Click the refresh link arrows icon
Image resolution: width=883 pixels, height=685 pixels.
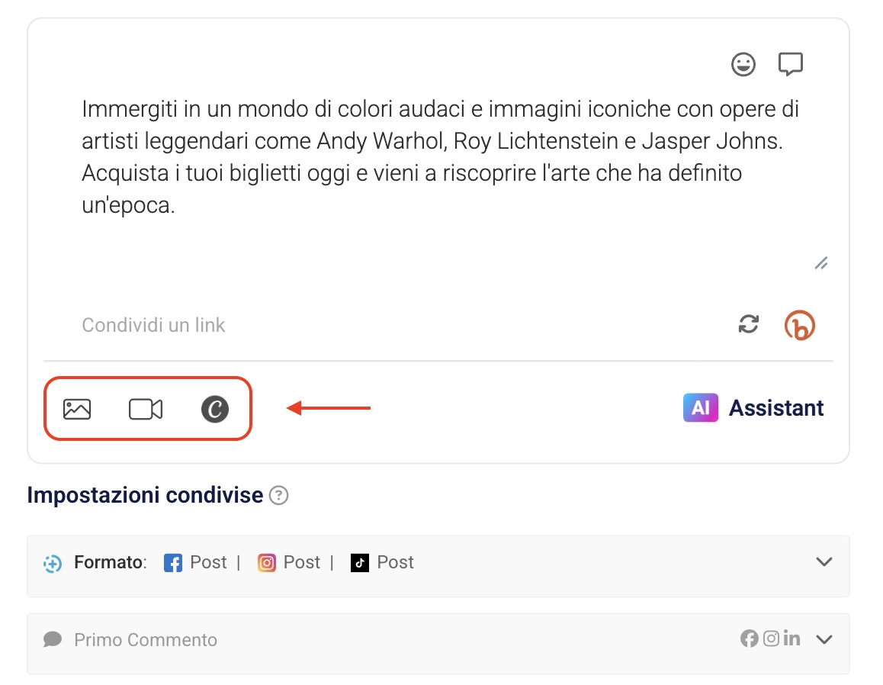click(749, 325)
